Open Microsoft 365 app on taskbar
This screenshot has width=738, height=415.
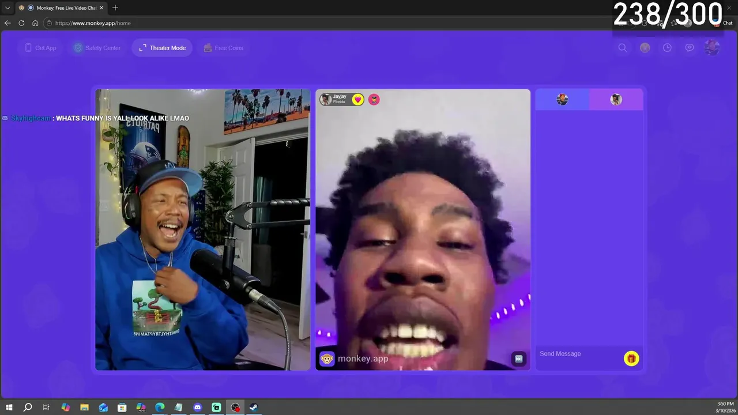(x=141, y=408)
